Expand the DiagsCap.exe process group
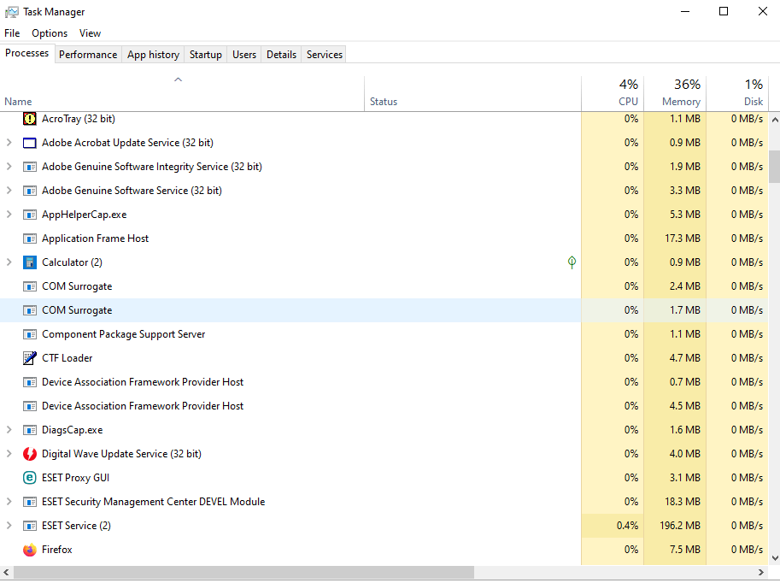This screenshot has height=583, width=780. pyautogui.click(x=9, y=429)
